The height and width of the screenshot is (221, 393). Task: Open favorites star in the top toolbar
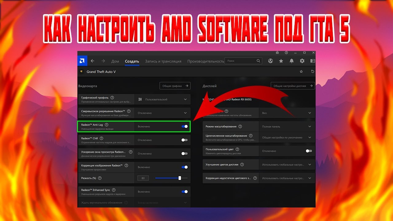point(281,61)
